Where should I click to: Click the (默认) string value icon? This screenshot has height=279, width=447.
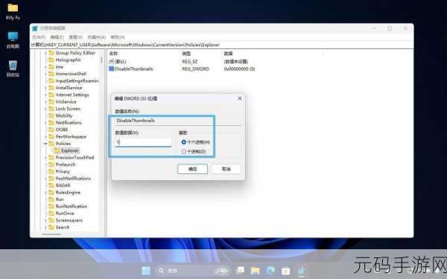[x=112, y=61]
